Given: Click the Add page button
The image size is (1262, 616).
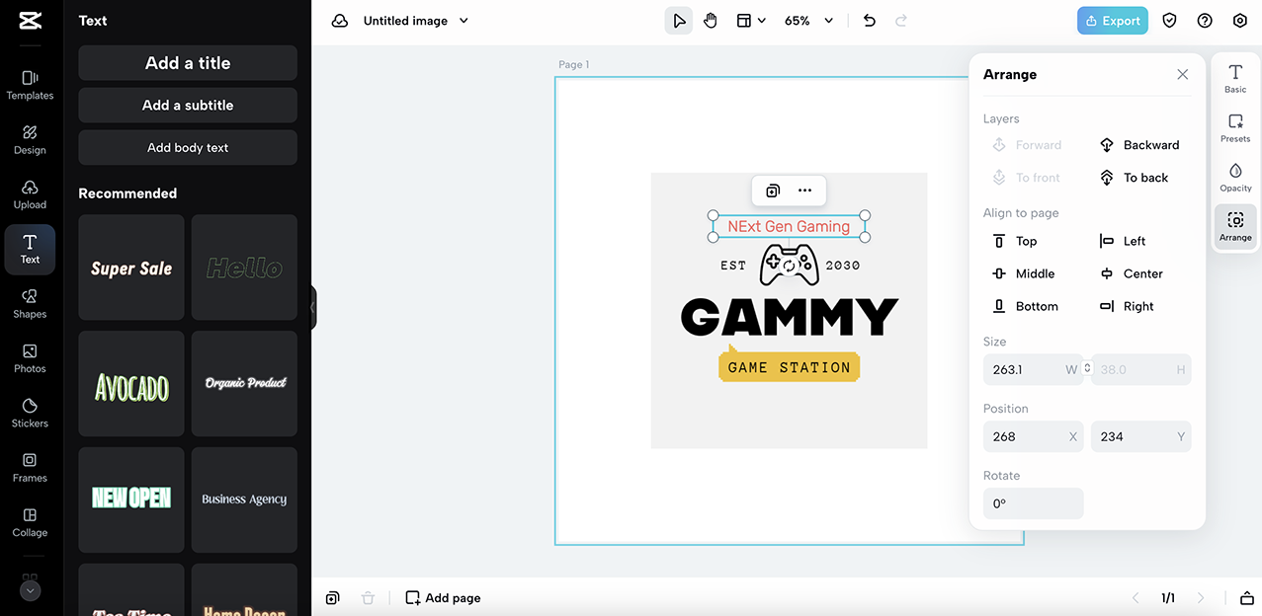Looking at the screenshot, I should (443, 598).
